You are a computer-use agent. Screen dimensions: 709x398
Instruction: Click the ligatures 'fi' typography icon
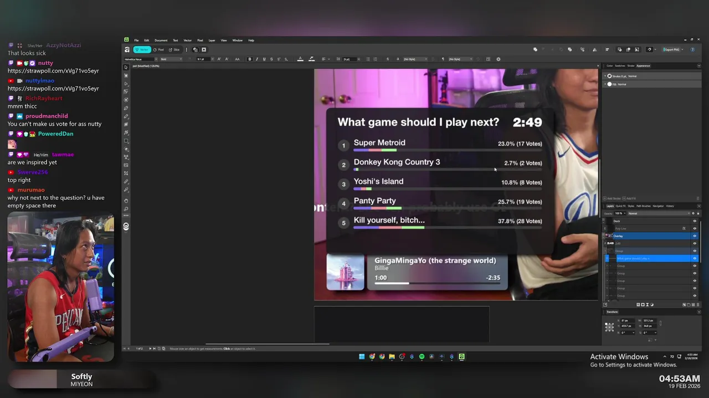click(388, 59)
